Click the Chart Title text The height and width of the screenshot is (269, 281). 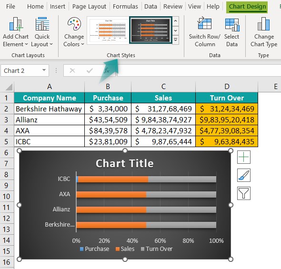[125, 163]
